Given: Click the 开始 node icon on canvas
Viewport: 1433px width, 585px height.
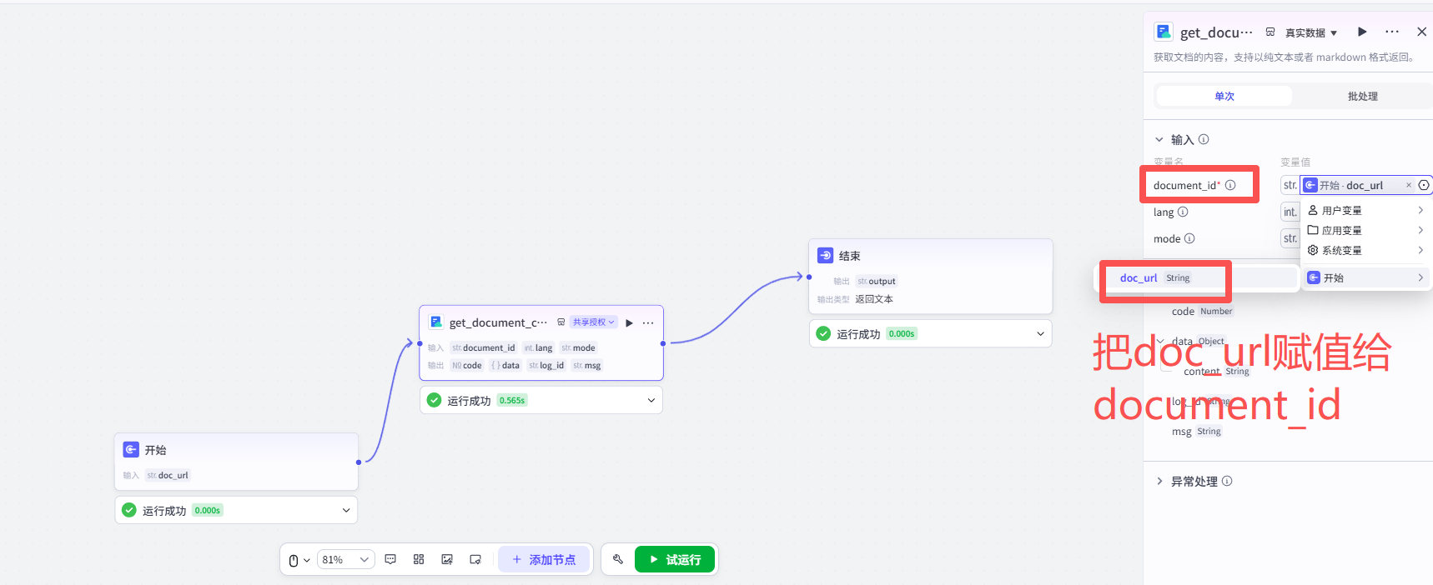Looking at the screenshot, I should pyautogui.click(x=131, y=449).
